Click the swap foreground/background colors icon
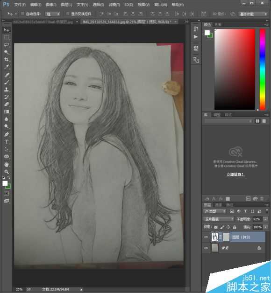Image resolution: width=271 pixels, height=293 pixels. click(9, 177)
